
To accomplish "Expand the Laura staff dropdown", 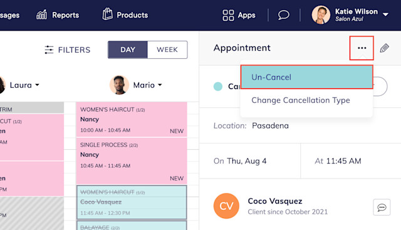I will [x=38, y=85].
